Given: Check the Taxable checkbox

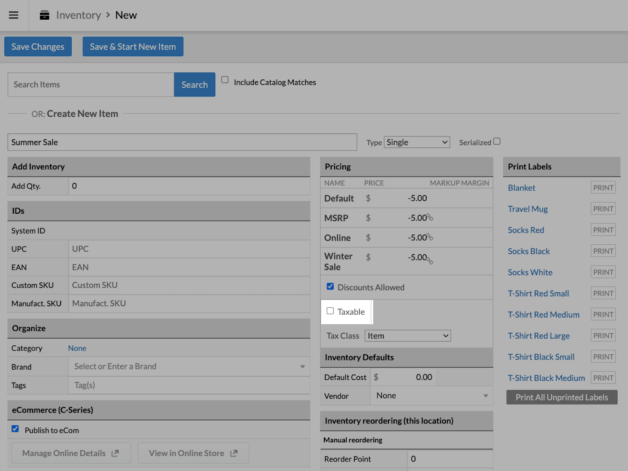Looking at the screenshot, I should pyautogui.click(x=330, y=311).
